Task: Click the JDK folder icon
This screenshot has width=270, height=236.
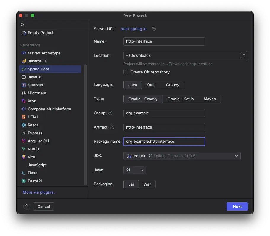Action: pyautogui.click(x=129, y=156)
